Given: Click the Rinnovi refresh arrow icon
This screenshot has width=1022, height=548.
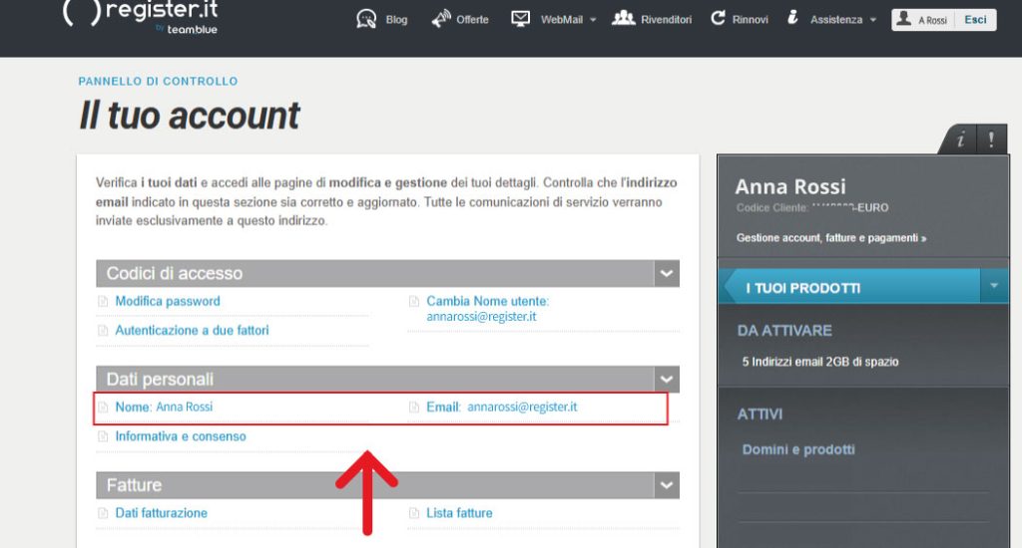Looking at the screenshot, I should tap(718, 19).
